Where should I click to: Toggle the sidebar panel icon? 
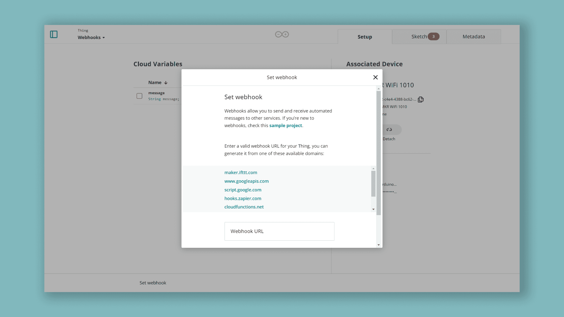(x=54, y=34)
